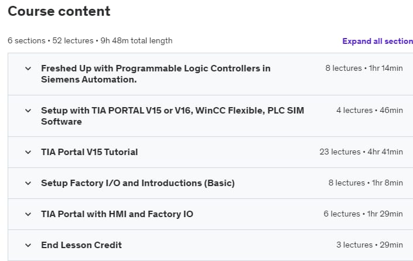Click the Course content heading
The width and height of the screenshot is (413, 261).
(x=59, y=11)
